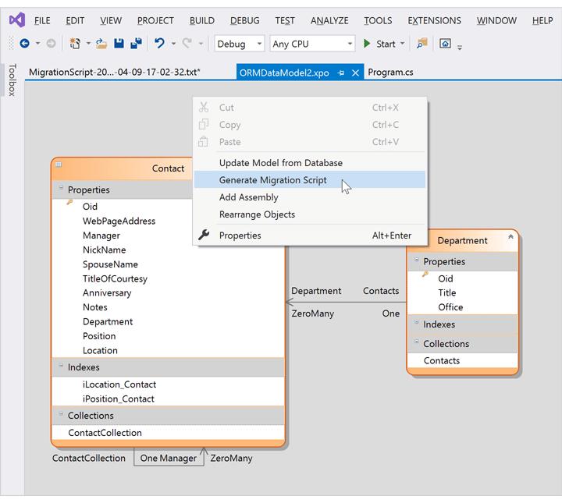Collapse Department Collections section

417,342
